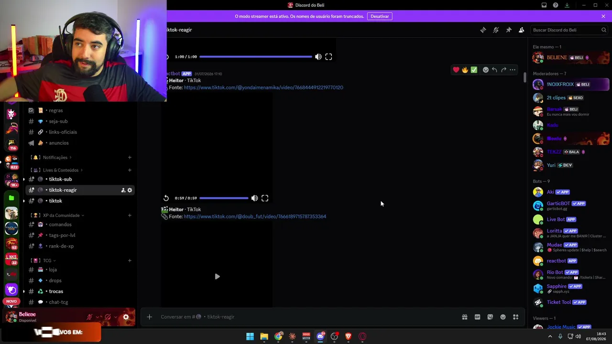Screen dimensions: 612x344
Task: React with the fire emoji
Action: (x=465, y=70)
